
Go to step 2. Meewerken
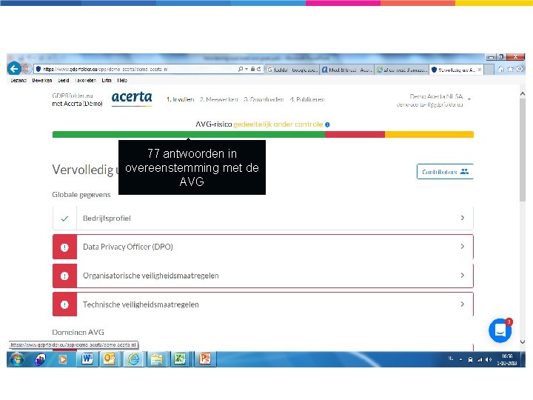tap(219, 100)
